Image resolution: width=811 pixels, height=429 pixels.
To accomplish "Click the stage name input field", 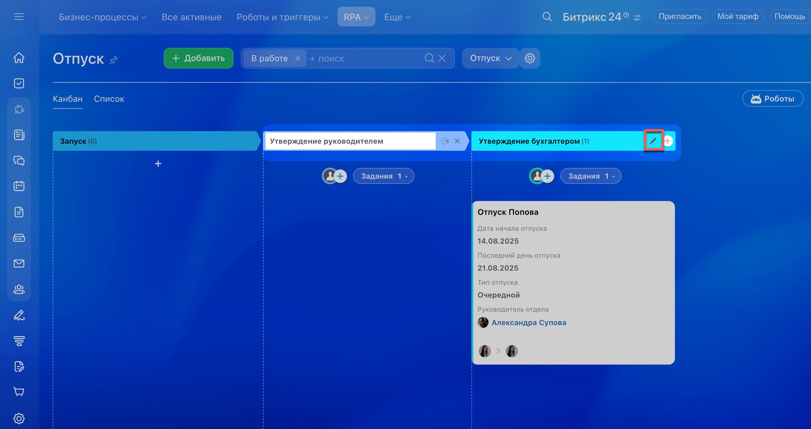I will click(349, 141).
